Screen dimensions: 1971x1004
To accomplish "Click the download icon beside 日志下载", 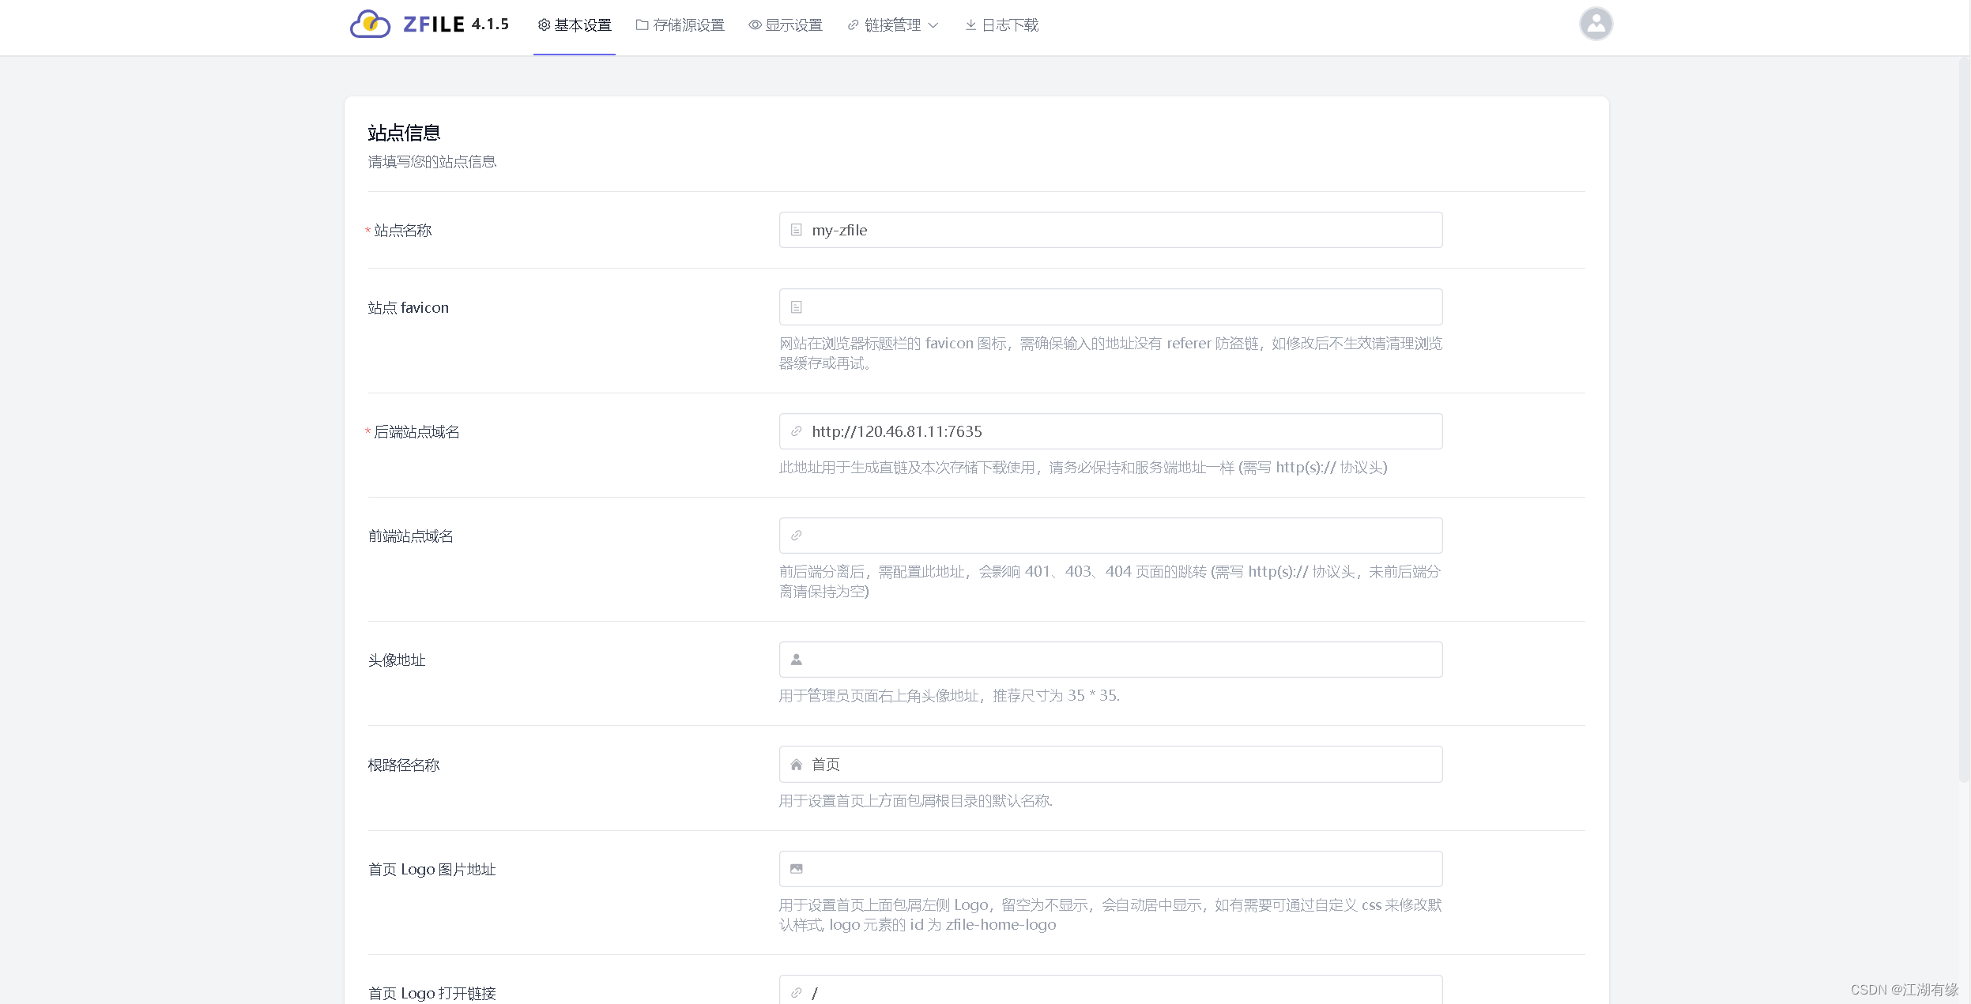I will tap(970, 25).
